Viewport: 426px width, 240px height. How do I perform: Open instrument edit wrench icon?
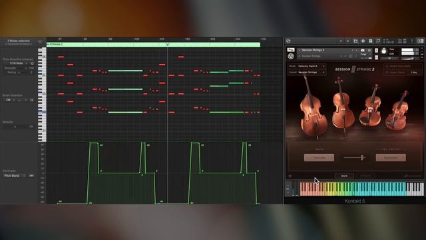tap(291, 50)
